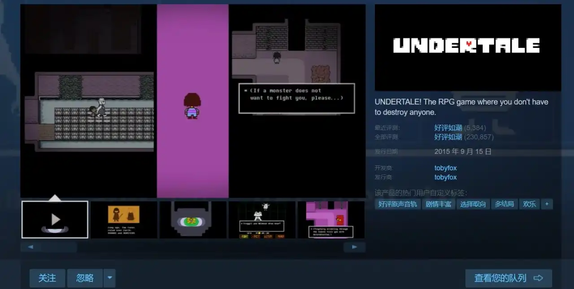Screen dimensions: 574x289
Task: Select the 剧情丰富 tag
Action: coord(439,204)
